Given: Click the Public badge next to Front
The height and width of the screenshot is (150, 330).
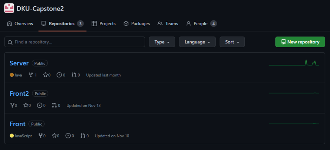Looking at the screenshot, I should tap(37, 124).
